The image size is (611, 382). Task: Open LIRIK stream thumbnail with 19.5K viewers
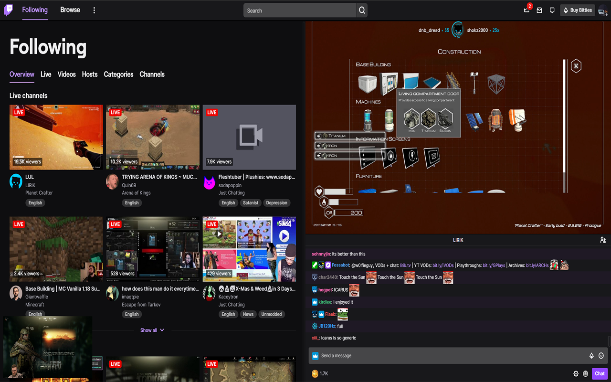pos(56,137)
